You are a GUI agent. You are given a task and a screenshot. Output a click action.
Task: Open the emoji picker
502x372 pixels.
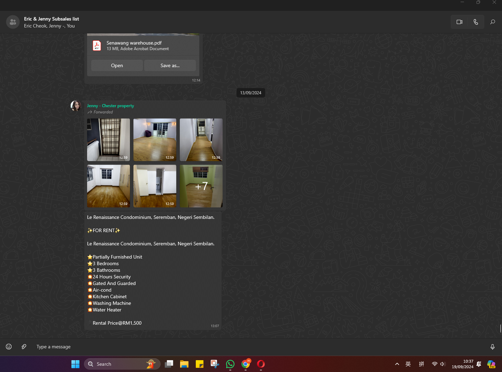coord(9,347)
